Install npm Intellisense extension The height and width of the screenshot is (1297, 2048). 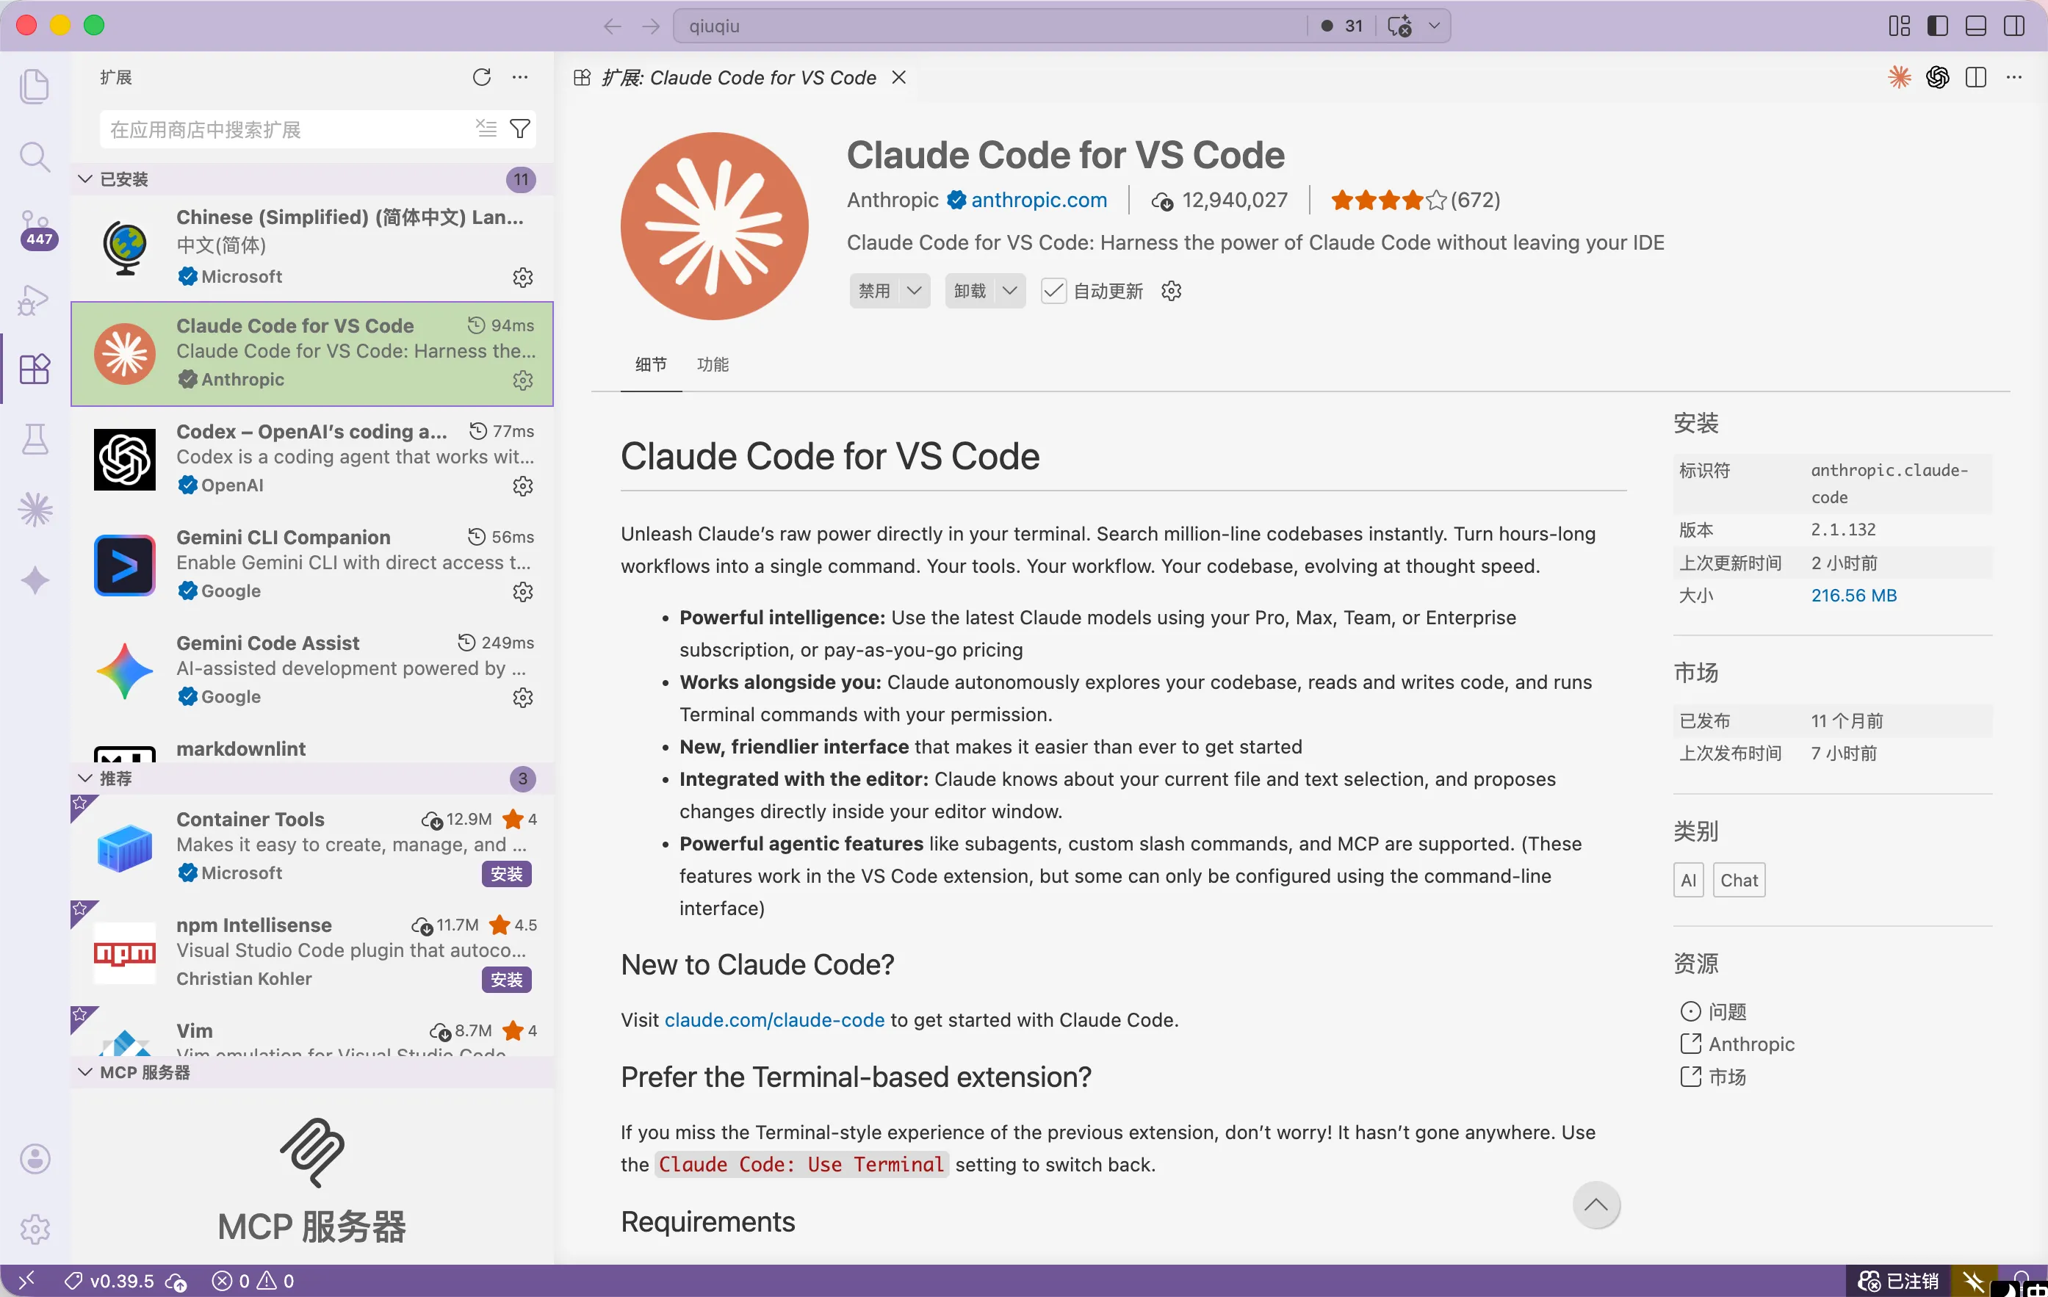(x=507, y=980)
